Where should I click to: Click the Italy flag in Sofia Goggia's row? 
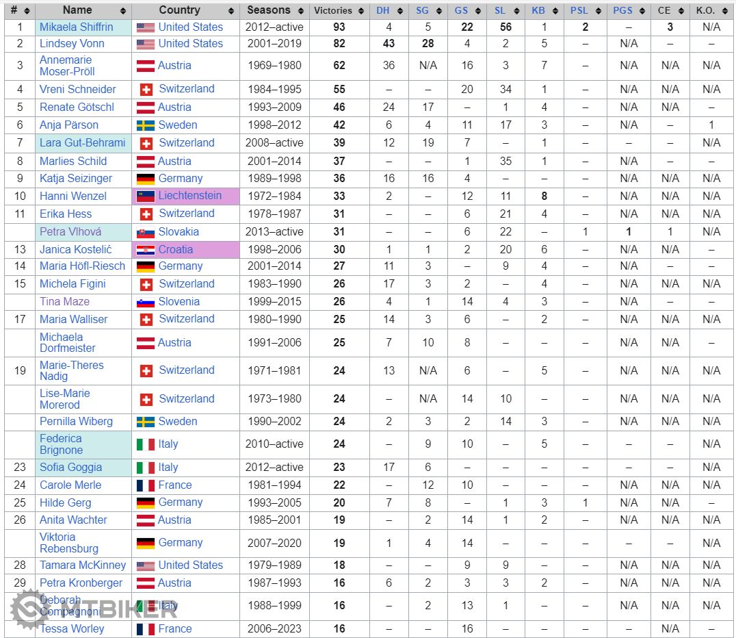pos(145,468)
